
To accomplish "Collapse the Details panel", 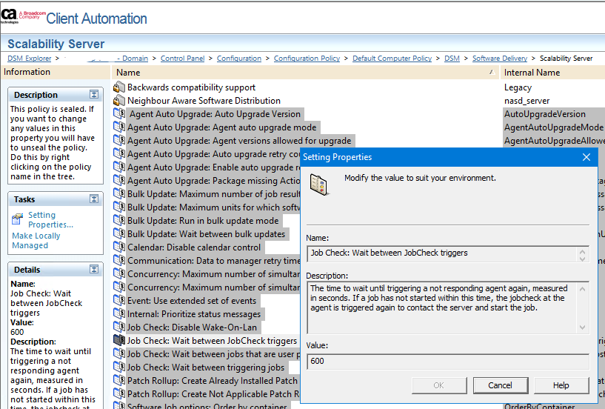I will pyautogui.click(x=94, y=270).
